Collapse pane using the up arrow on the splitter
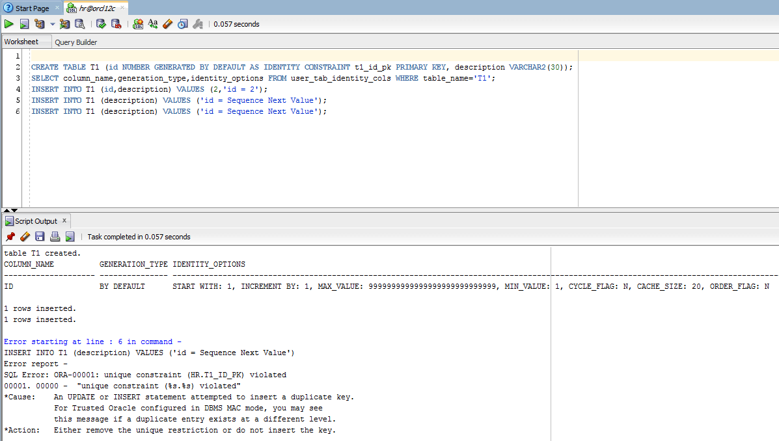779x441 pixels. 7,210
